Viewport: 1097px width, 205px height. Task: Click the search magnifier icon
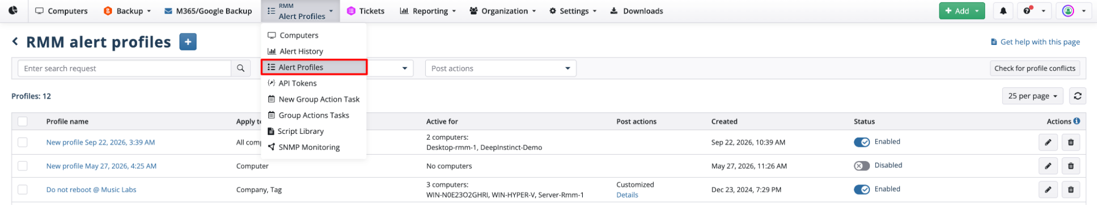coord(240,69)
